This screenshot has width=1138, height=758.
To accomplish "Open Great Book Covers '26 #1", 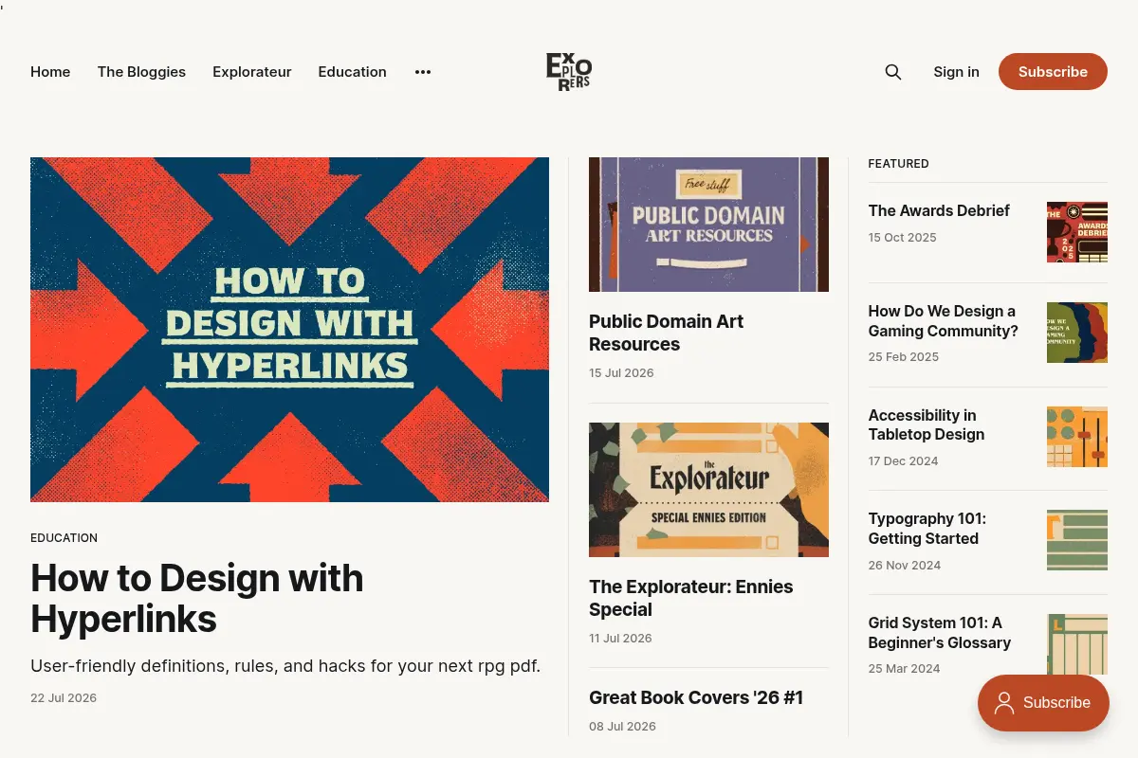I will click(696, 698).
